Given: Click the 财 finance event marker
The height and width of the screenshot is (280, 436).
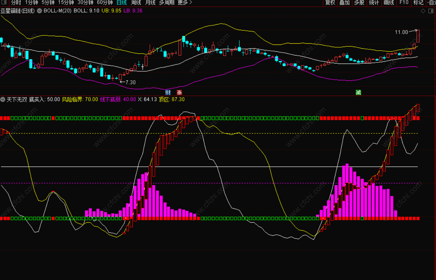Looking at the screenshot, I should tap(168, 93).
